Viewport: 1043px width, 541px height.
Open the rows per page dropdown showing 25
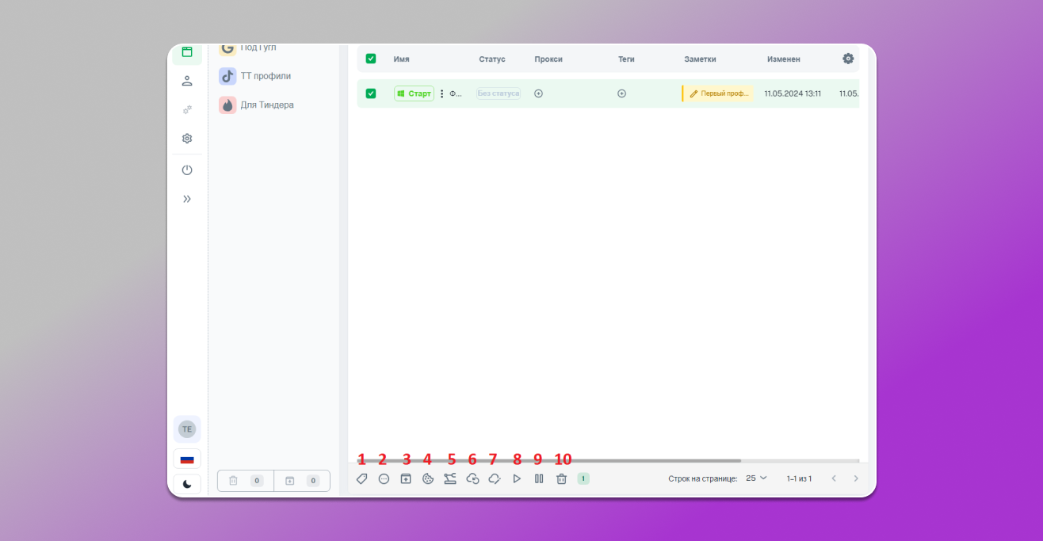coord(756,478)
